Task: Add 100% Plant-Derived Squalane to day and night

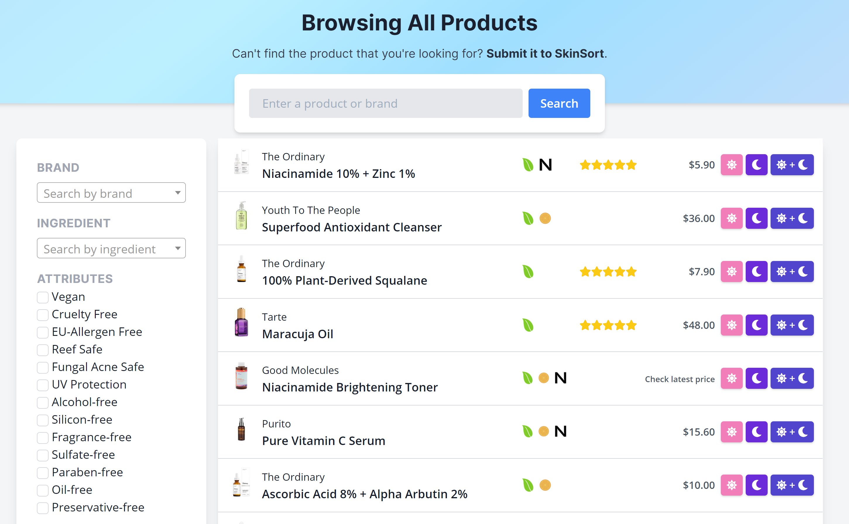Action: tap(792, 272)
